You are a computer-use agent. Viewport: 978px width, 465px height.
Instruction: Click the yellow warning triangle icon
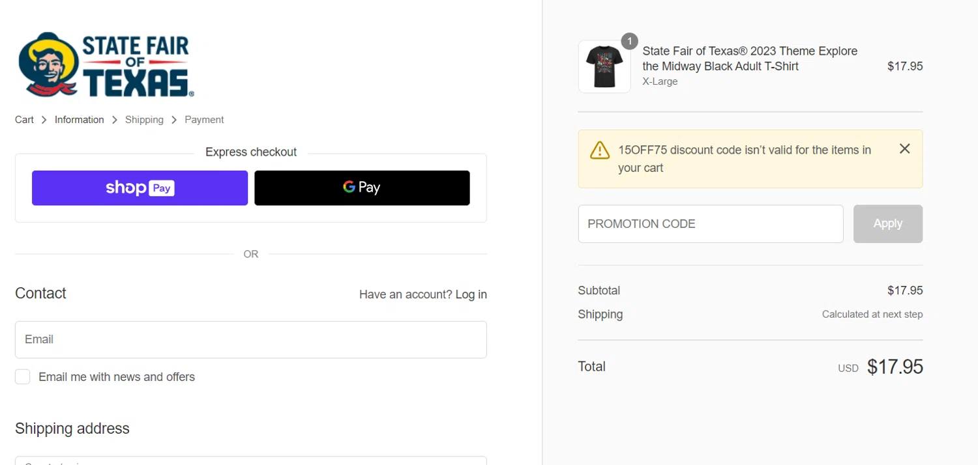coord(600,150)
